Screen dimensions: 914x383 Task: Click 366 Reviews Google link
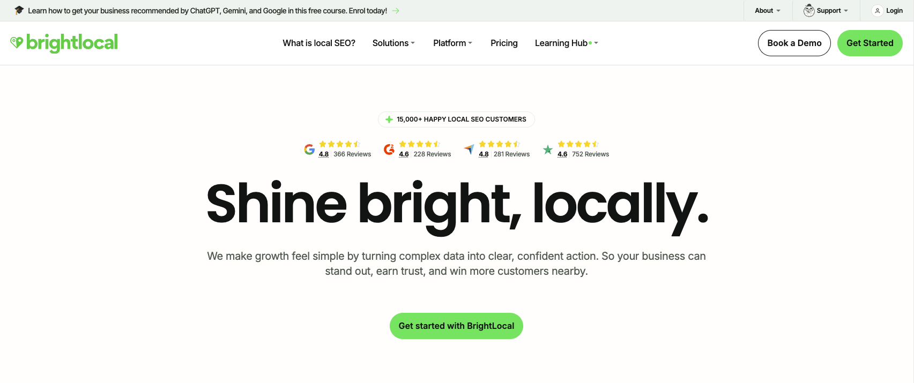click(352, 154)
